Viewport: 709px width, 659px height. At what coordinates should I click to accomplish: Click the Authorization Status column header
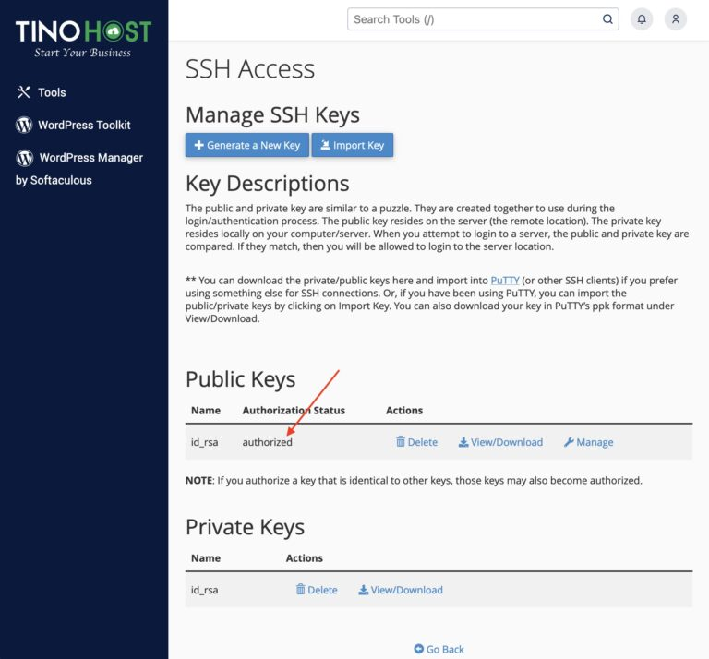294,411
